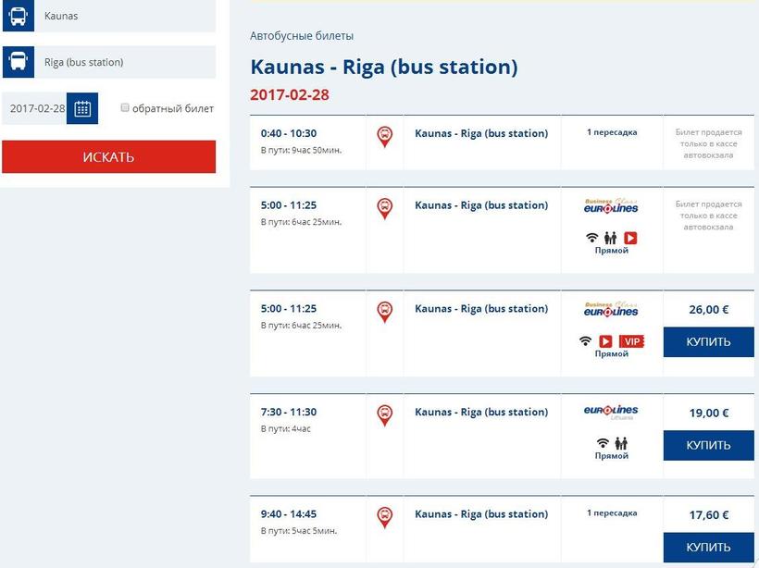Buy the 19,00 € ticket
This screenshot has width=759, height=568.
coord(708,445)
